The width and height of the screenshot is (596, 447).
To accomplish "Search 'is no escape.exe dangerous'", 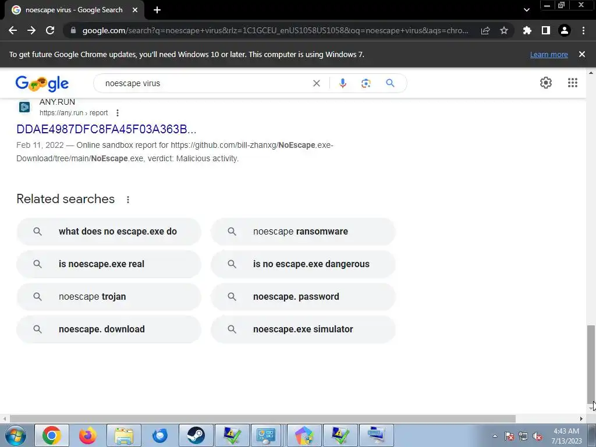I will click(x=303, y=264).
